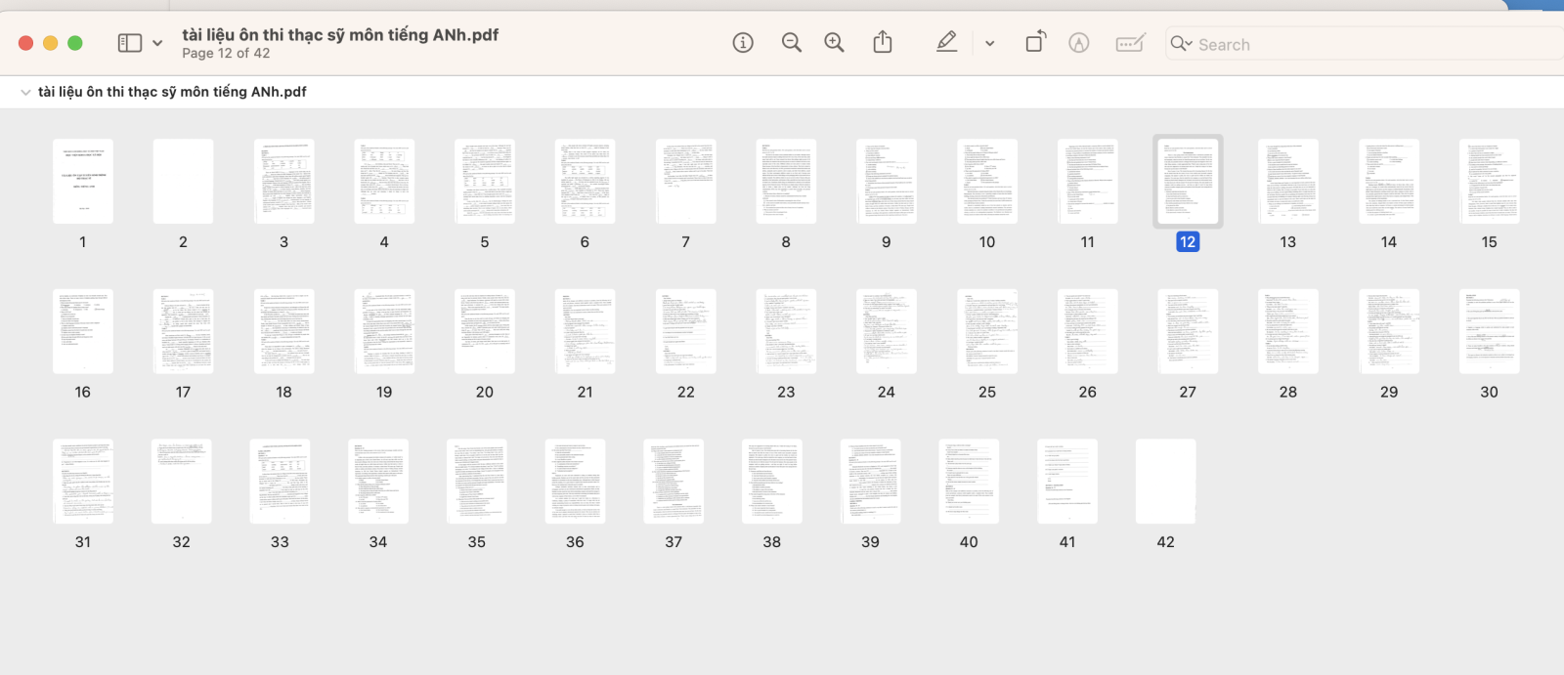Select page 1 cover thumbnail
1564x675 pixels.
tap(83, 182)
